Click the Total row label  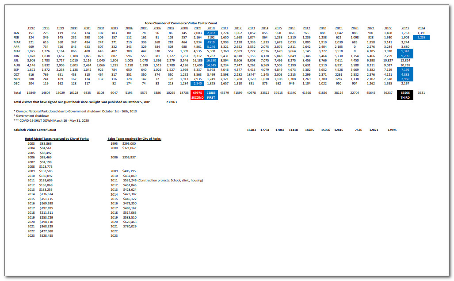17,92
